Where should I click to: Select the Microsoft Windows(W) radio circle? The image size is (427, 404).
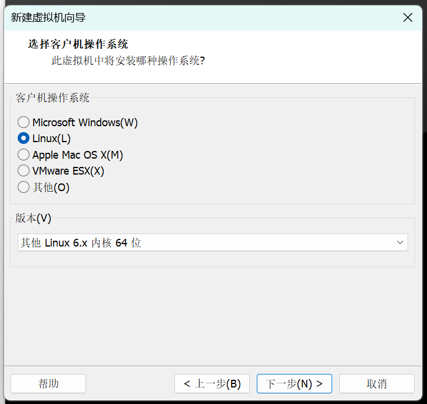click(24, 122)
